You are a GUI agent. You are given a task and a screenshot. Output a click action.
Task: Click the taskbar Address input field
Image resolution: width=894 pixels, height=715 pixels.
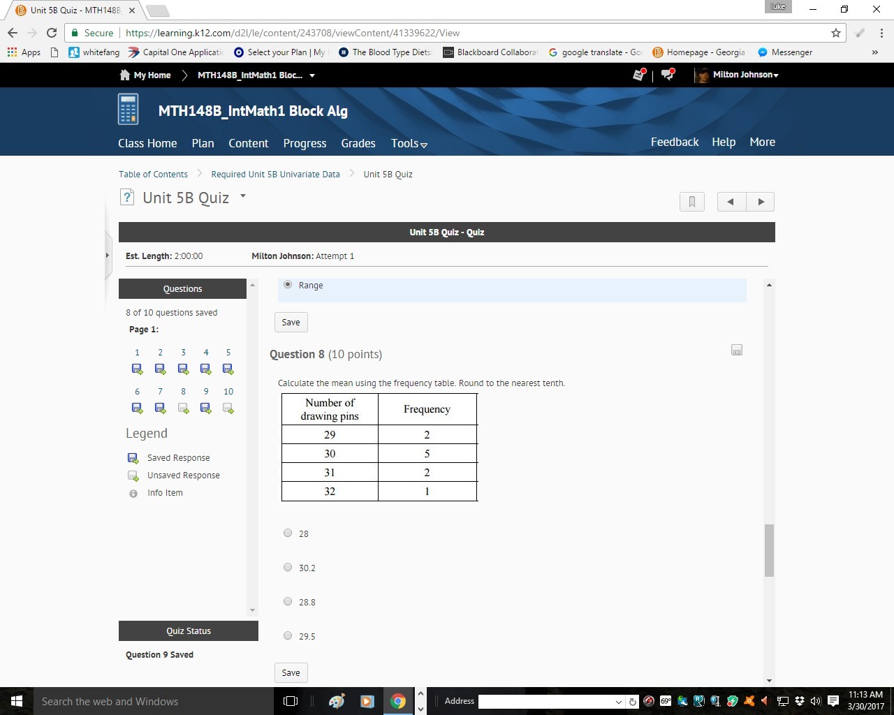tap(547, 702)
